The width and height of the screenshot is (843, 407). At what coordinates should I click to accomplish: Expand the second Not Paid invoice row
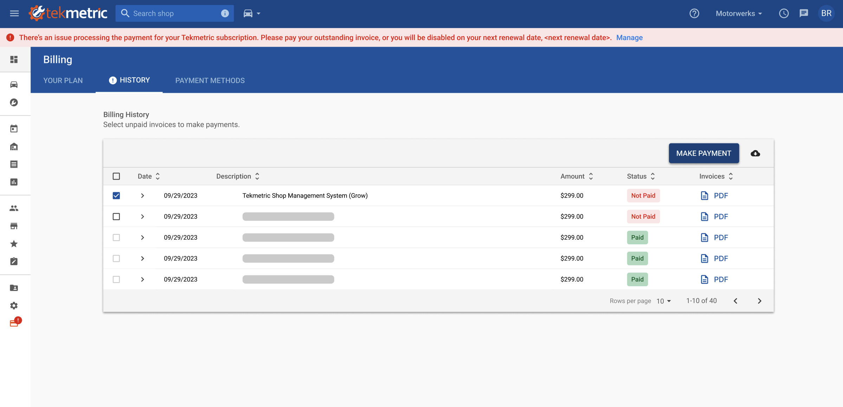[142, 217]
